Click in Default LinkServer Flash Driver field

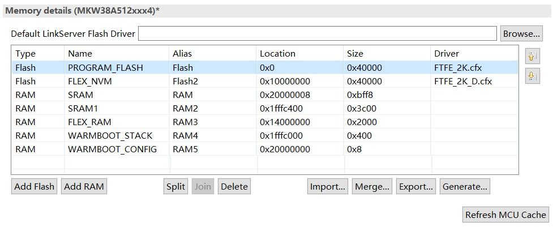[x=317, y=33]
